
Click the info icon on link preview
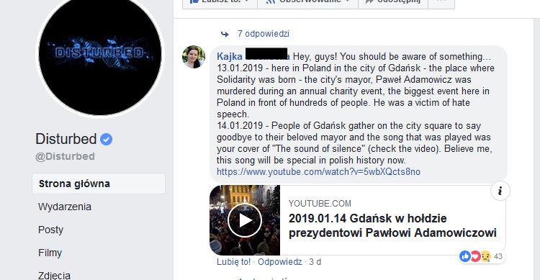click(500, 191)
